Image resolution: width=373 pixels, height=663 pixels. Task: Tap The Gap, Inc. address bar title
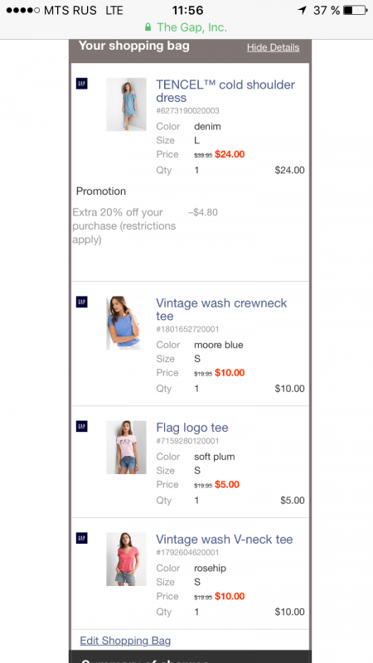click(x=192, y=27)
